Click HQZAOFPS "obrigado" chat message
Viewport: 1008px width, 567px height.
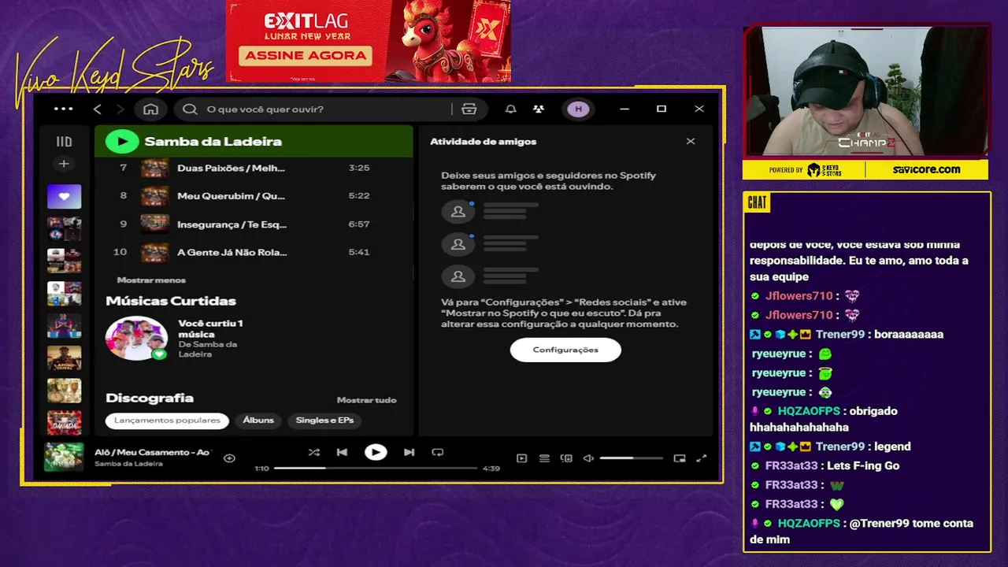[x=824, y=419]
